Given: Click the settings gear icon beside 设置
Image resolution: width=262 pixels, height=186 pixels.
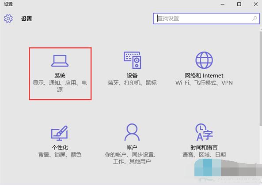Looking at the screenshot, I should (8, 19).
